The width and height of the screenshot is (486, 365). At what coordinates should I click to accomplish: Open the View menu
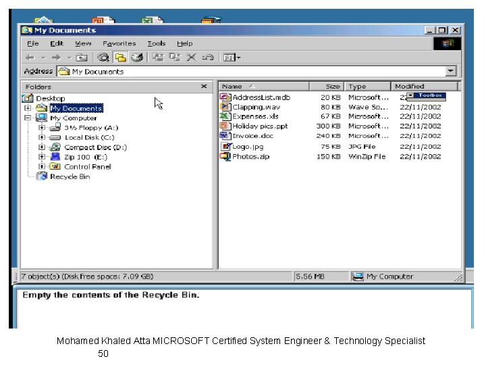(x=83, y=43)
